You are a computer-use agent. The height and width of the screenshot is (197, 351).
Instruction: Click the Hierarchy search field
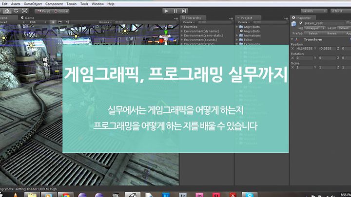point(215,22)
